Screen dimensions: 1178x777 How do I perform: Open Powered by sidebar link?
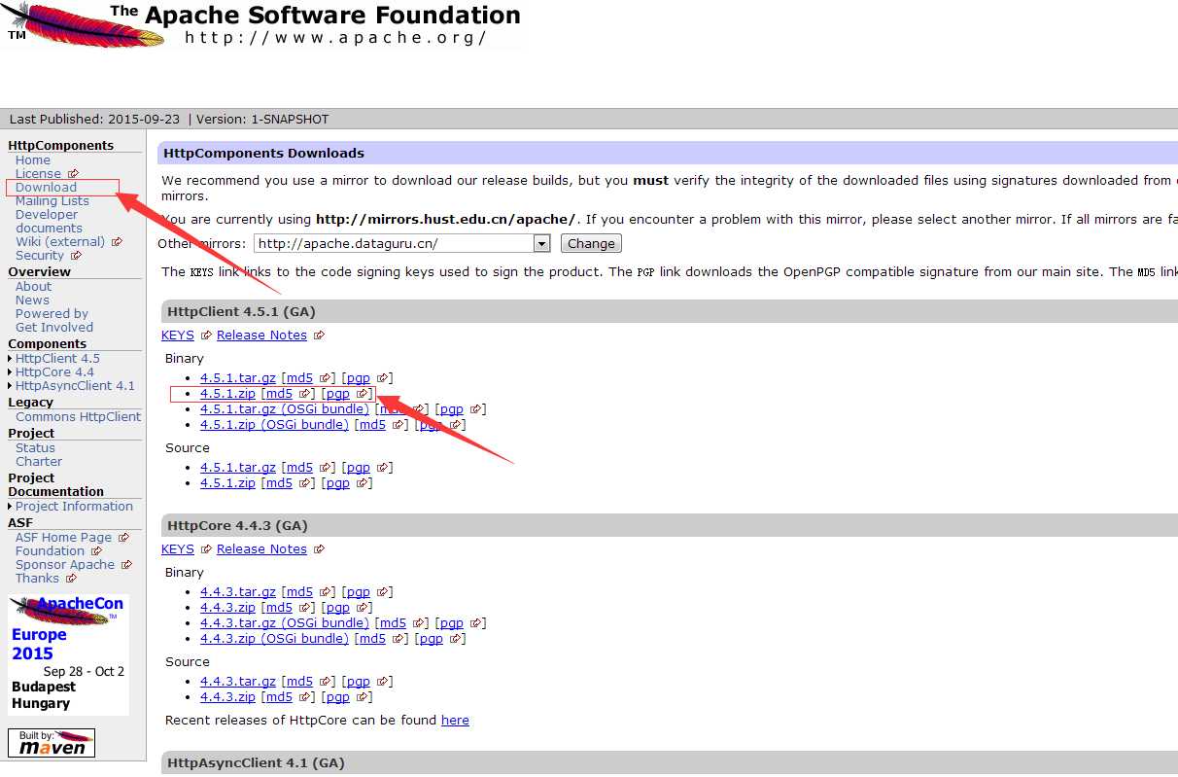52,314
